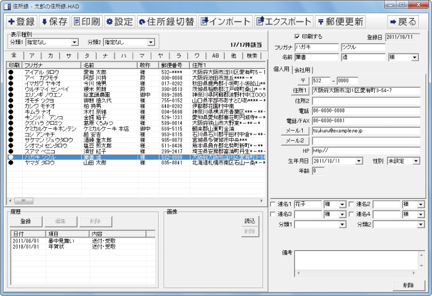The image size is (432, 296).
Task: Toggle the 印刷する checkbox
Action: pyautogui.click(x=297, y=37)
